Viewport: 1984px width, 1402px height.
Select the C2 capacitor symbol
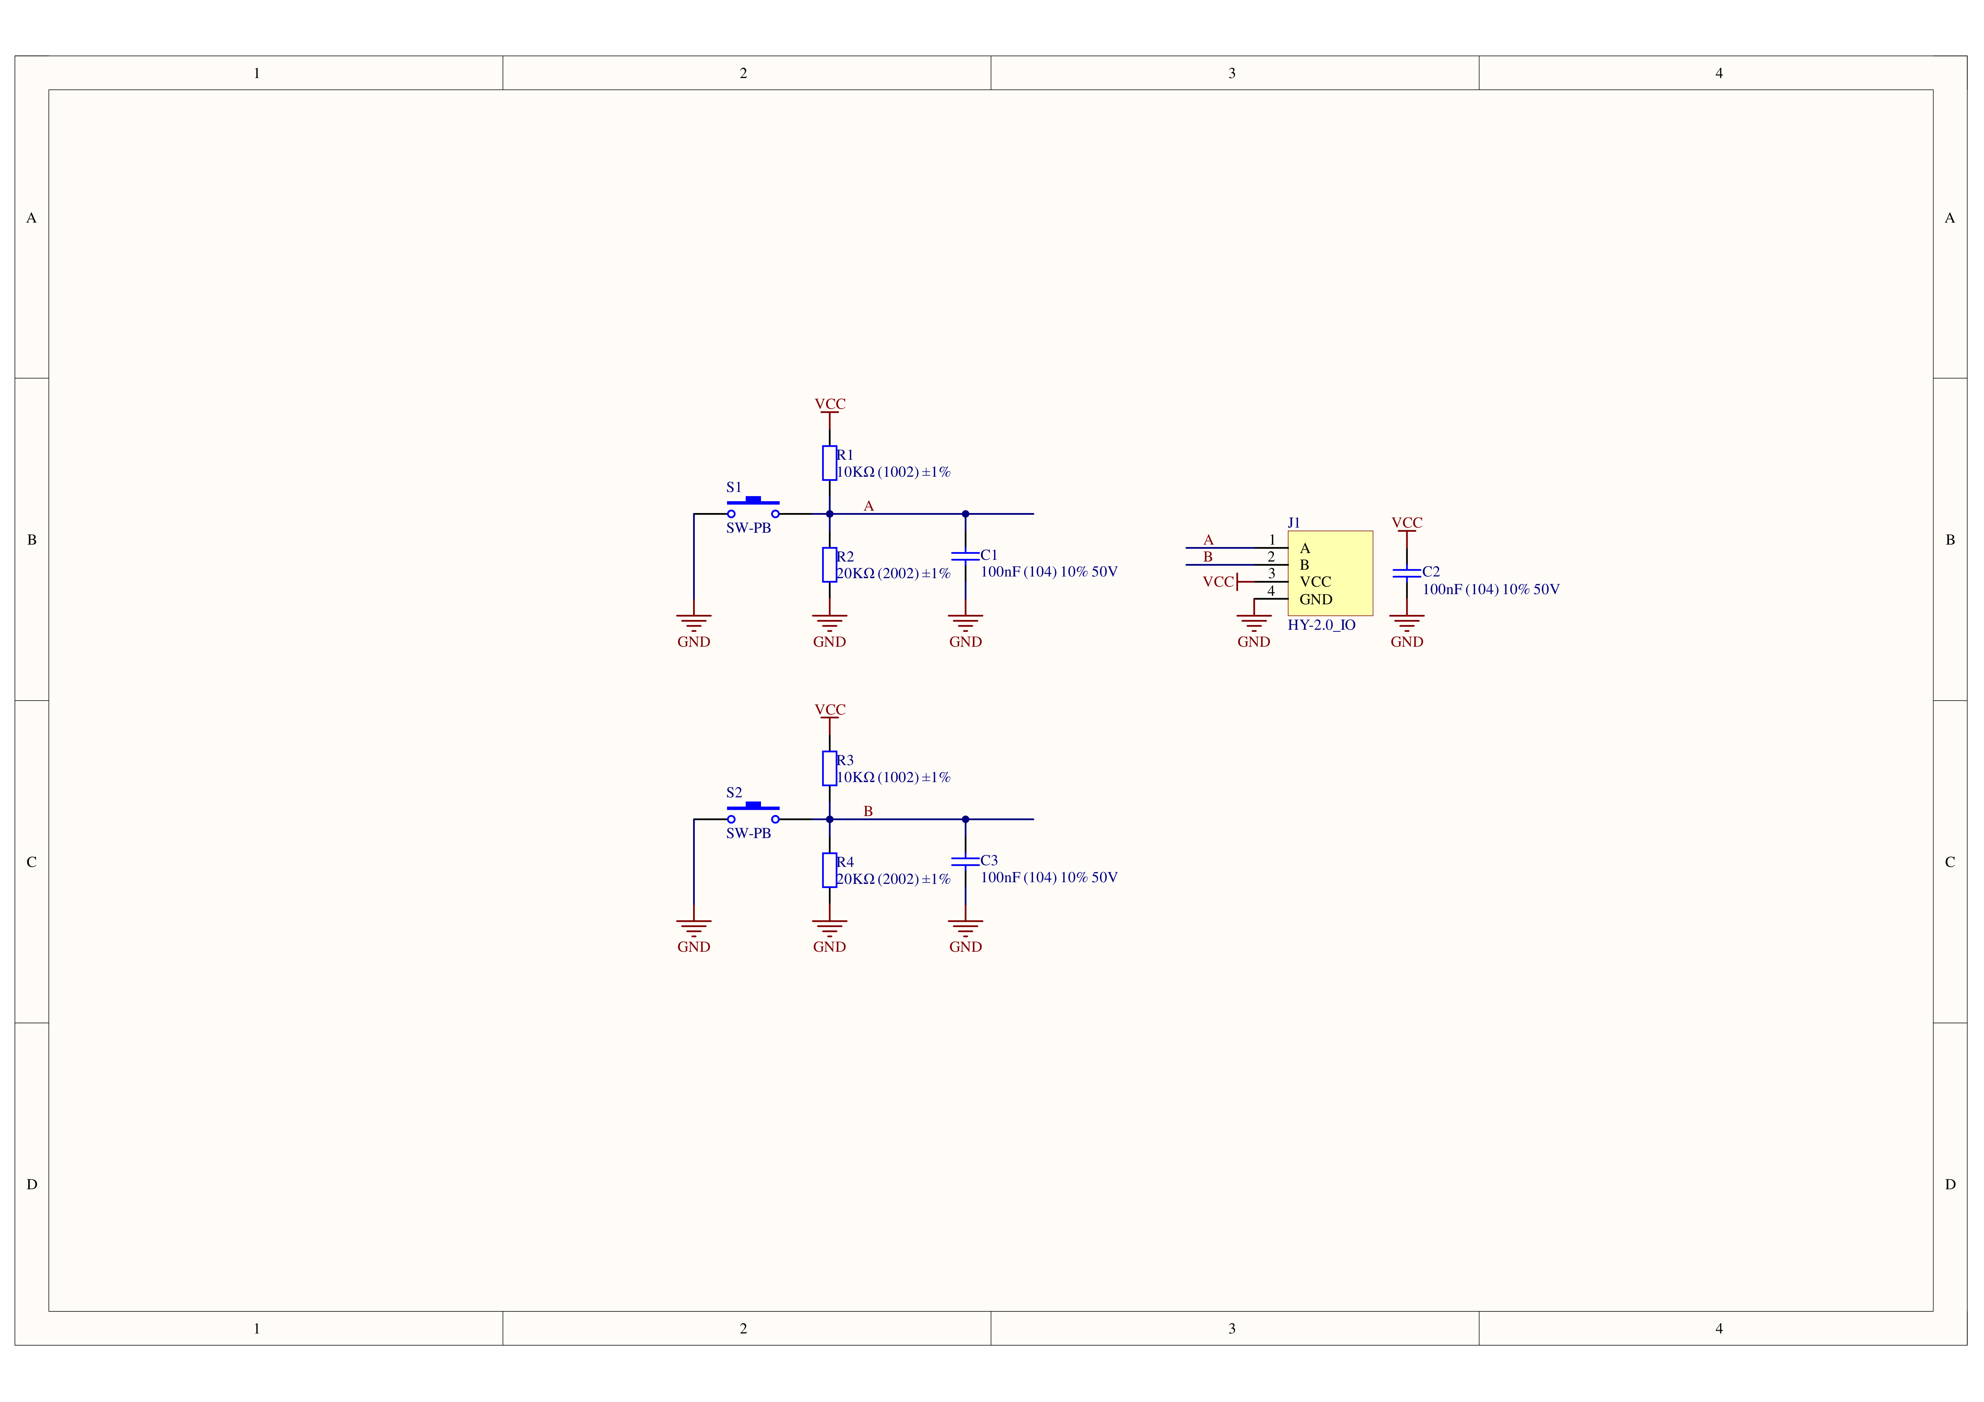click(x=1407, y=573)
